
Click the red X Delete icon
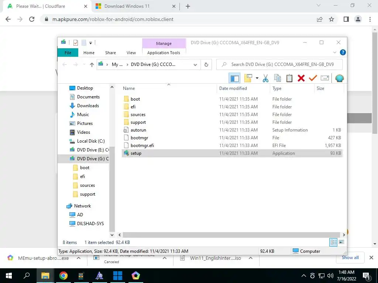point(301,78)
